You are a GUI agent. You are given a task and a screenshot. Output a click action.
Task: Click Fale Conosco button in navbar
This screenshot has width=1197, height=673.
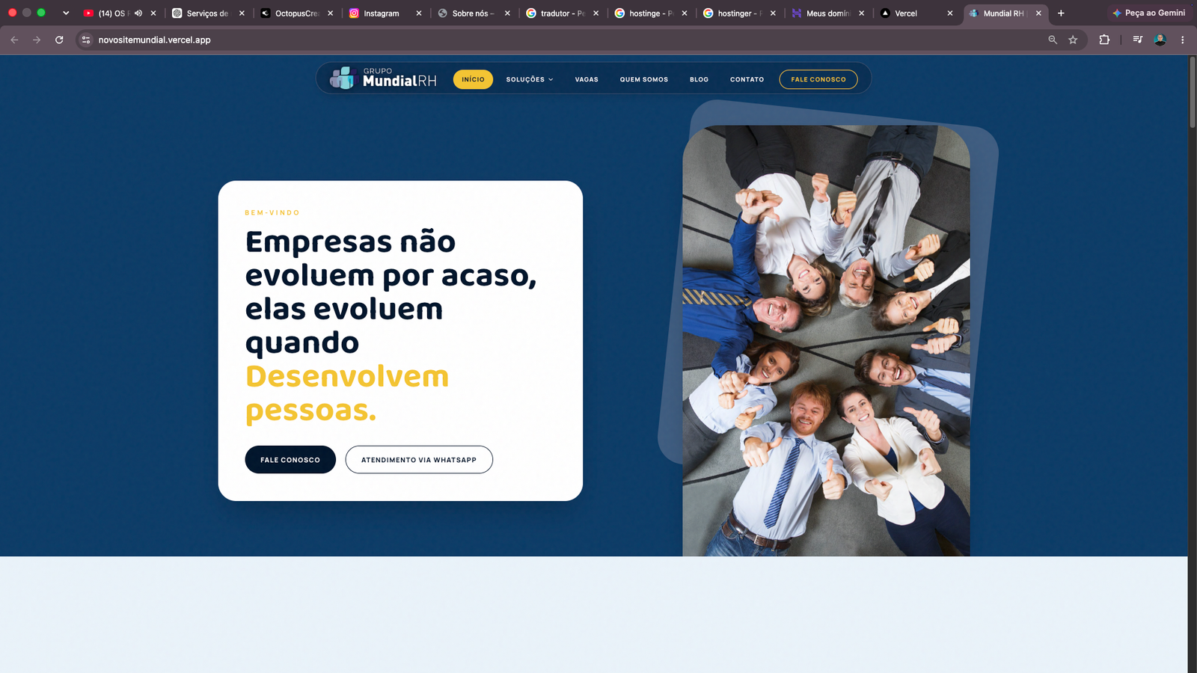click(x=818, y=79)
